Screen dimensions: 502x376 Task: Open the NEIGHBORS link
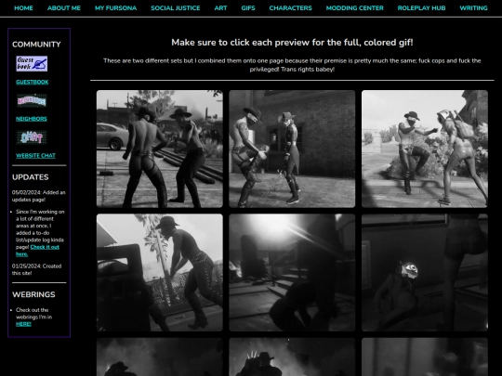pos(32,119)
